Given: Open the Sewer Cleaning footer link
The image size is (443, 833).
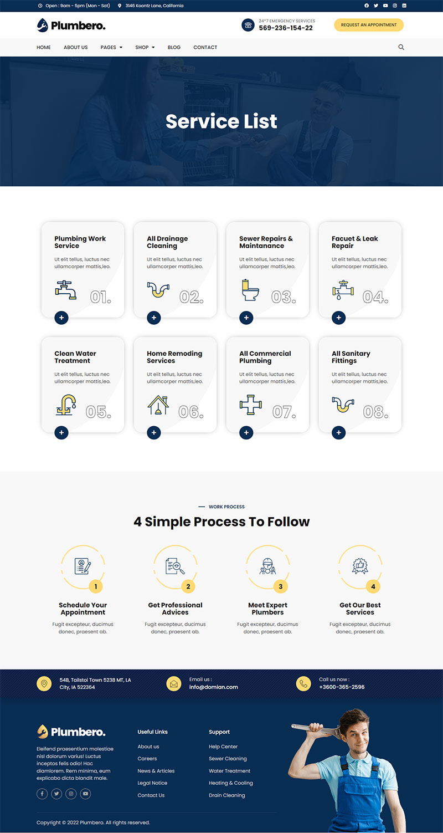Looking at the screenshot, I should click(228, 759).
